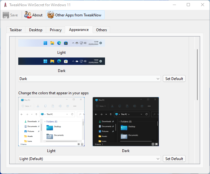
Task: Click the Light File Explorer preview thumbnail
Action: [x=51, y=121]
